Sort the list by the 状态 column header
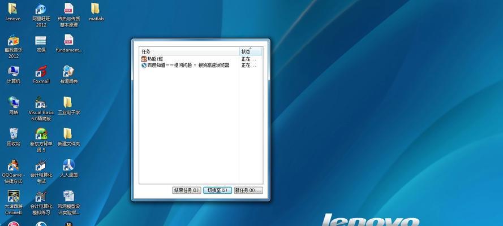This screenshot has height=226, width=503. pyautogui.click(x=251, y=51)
